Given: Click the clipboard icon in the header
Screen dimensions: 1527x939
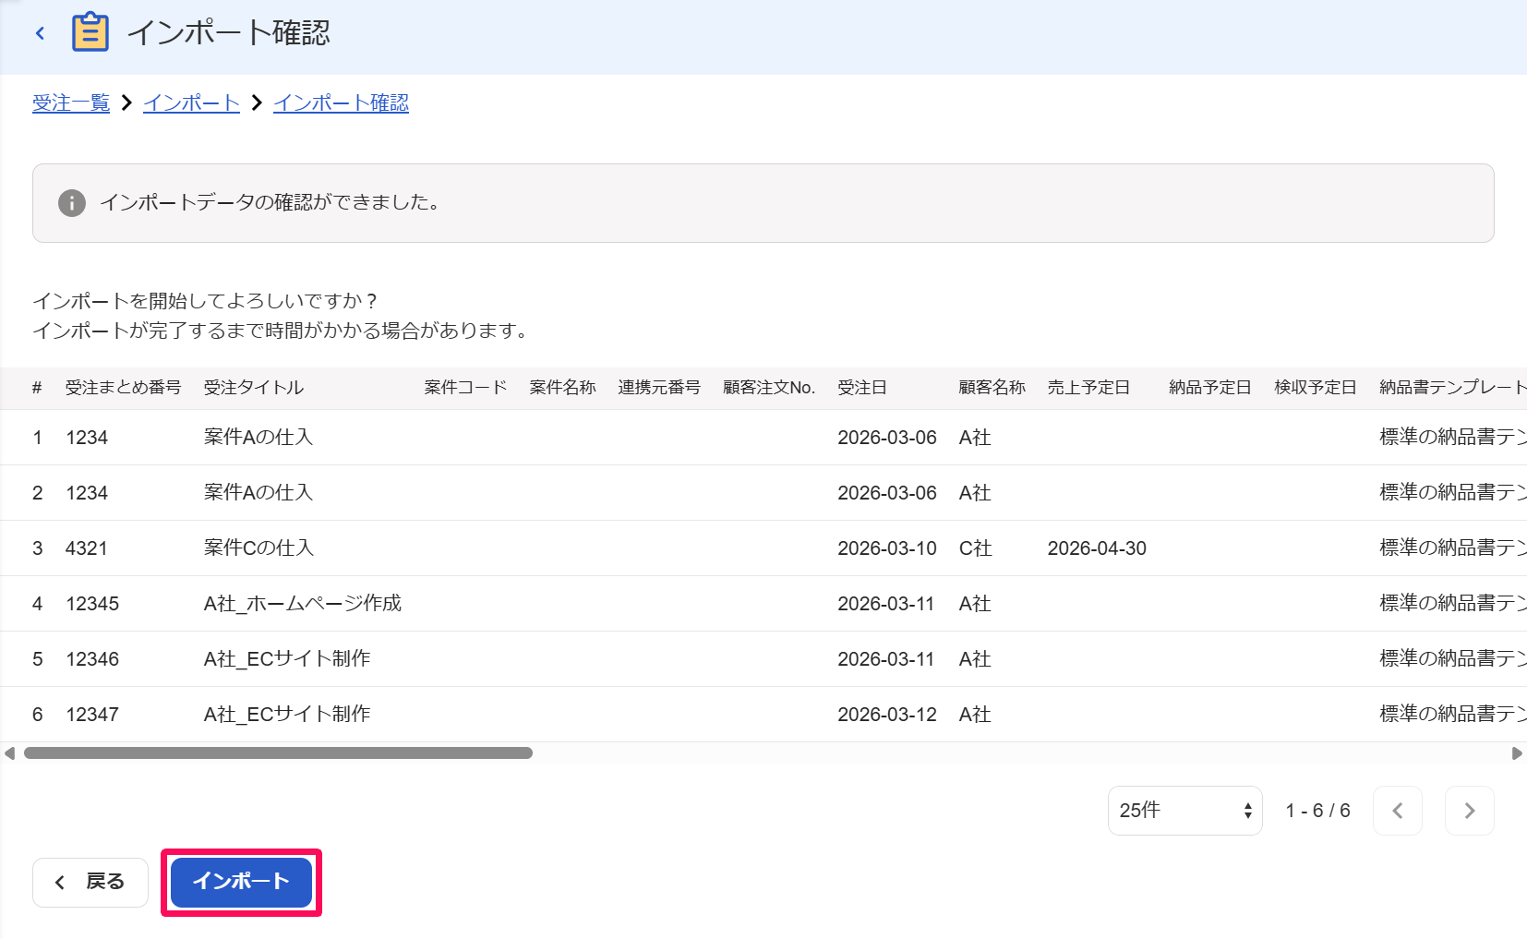Looking at the screenshot, I should coord(90,32).
